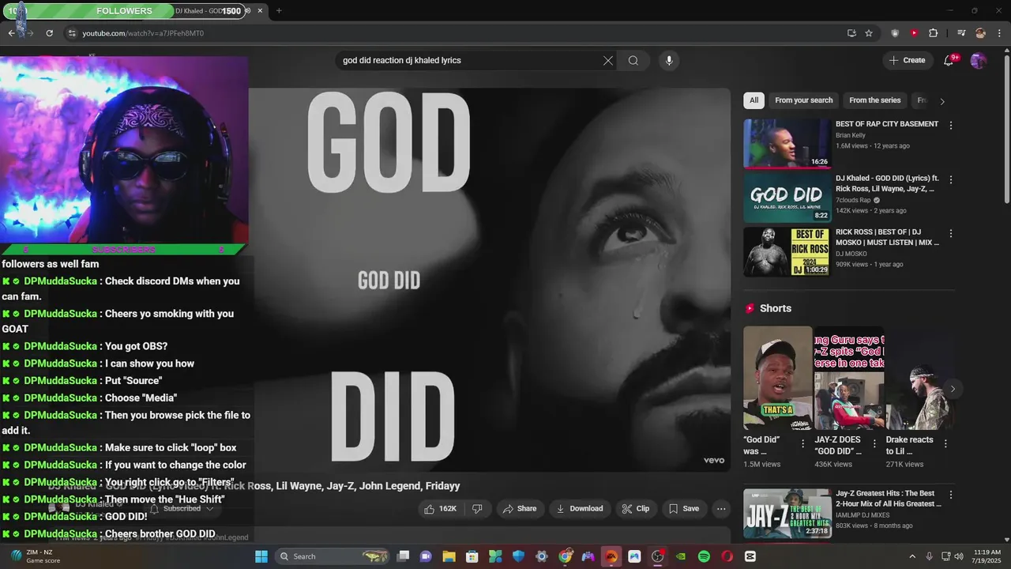Select the 'All' filter chip
The image size is (1011, 569).
pos(754,100)
